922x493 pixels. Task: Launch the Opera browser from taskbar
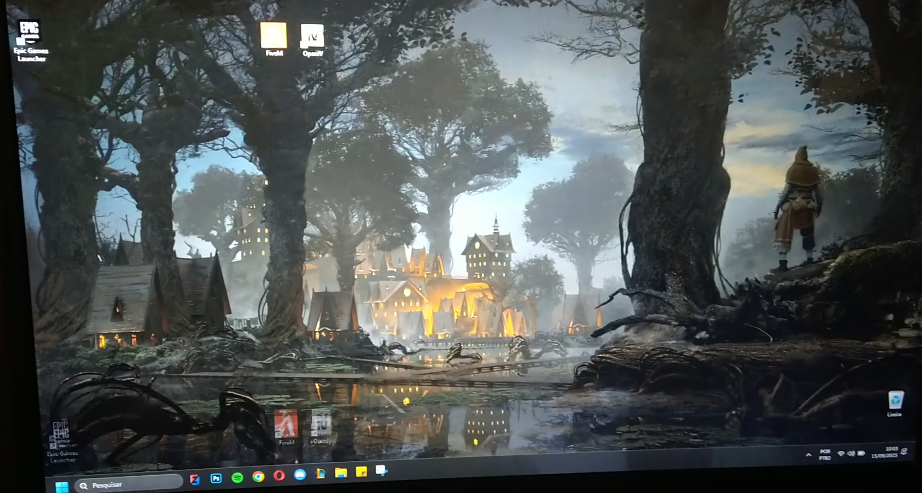click(279, 476)
